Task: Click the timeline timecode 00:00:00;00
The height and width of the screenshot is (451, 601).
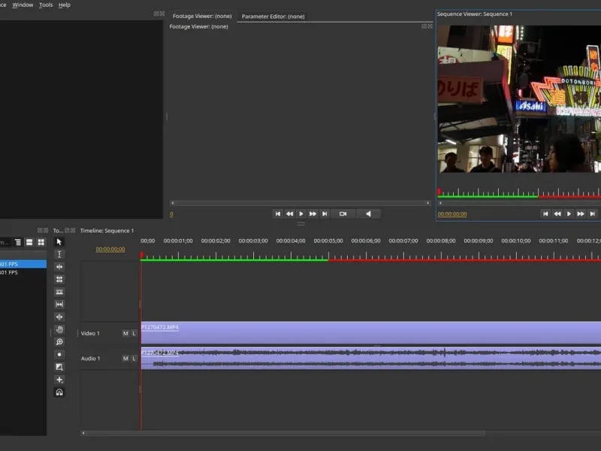Action: point(110,249)
